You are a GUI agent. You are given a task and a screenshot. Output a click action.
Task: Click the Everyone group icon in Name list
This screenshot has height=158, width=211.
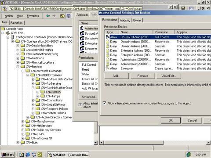coord(82,48)
